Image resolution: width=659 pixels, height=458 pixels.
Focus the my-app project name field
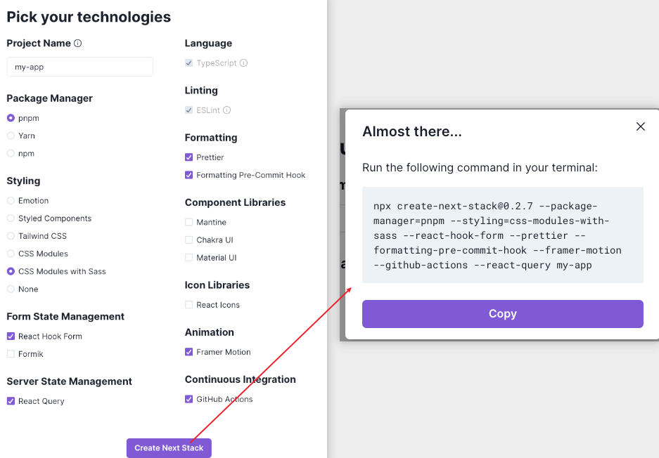(80, 67)
